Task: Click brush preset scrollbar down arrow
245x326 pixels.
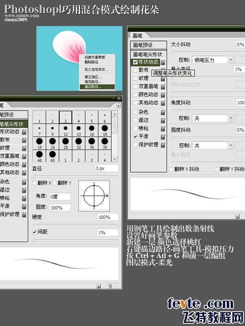Action: 115,159
